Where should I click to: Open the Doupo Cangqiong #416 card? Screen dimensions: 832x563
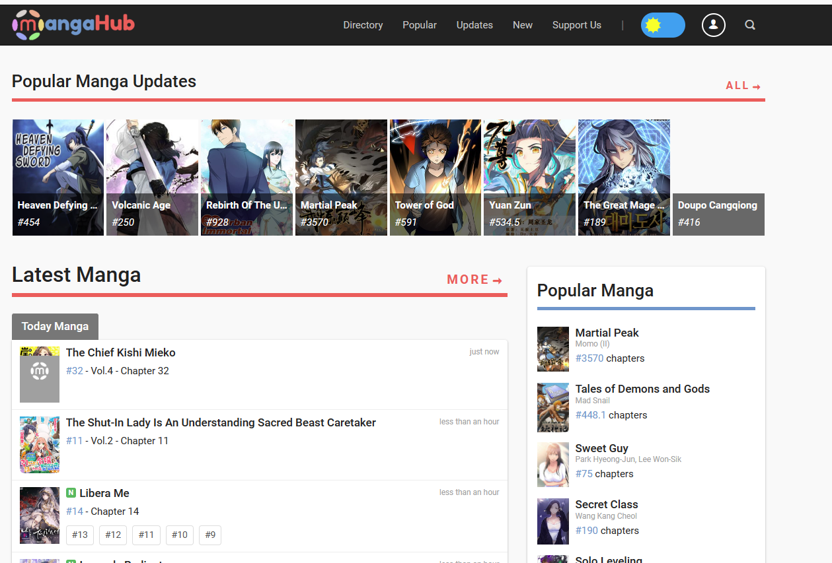click(718, 215)
